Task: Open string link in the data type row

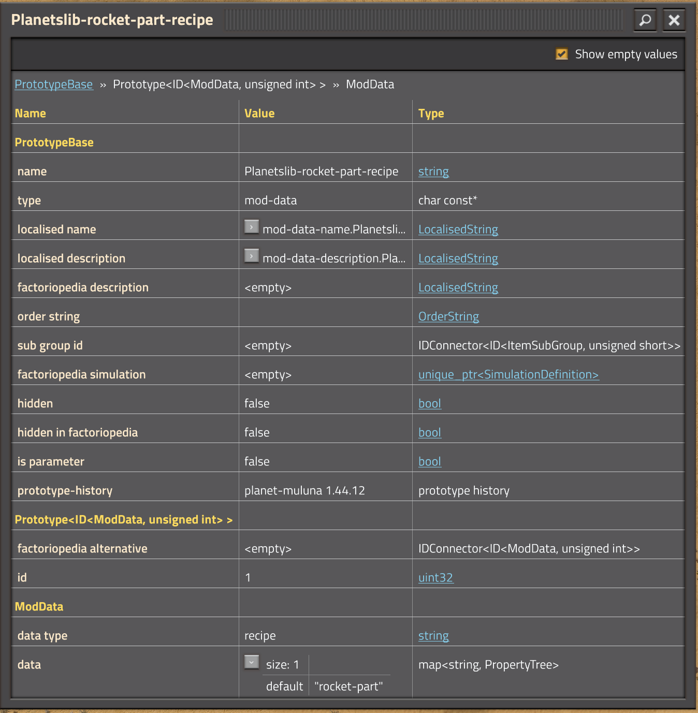Action: point(433,636)
